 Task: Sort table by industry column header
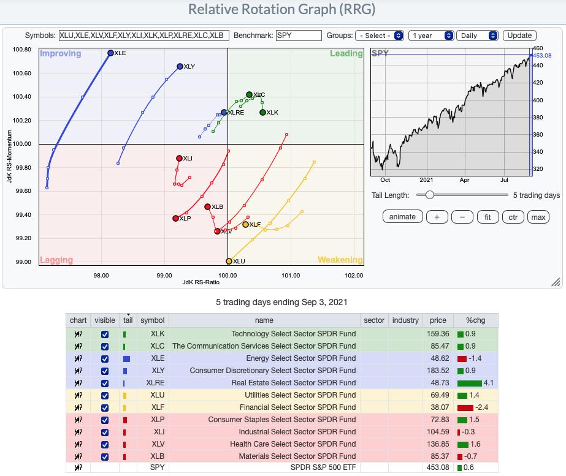405,320
